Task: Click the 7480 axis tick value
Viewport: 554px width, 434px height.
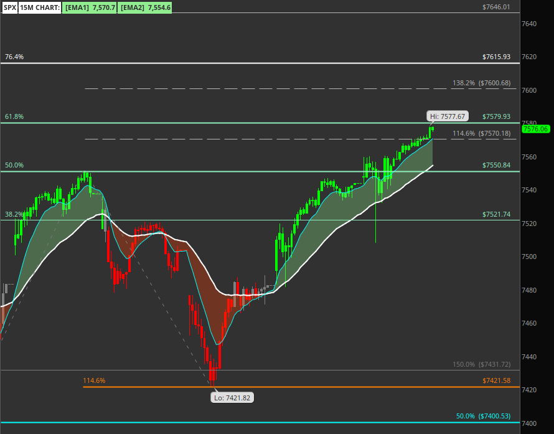Action: (529, 290)
